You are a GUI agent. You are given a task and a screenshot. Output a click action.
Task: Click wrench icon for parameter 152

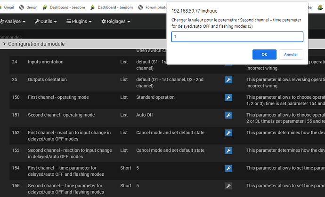[228, 133]
